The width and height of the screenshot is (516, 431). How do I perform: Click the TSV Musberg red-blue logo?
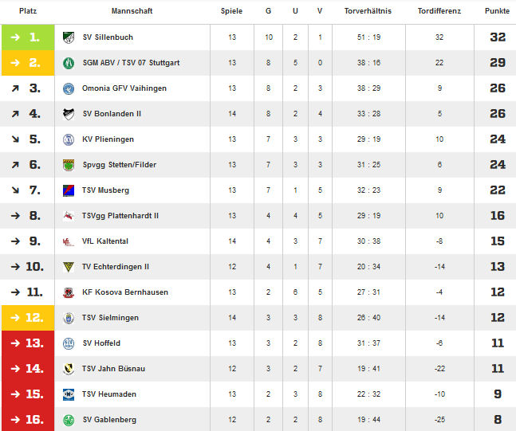click(69, 190)
